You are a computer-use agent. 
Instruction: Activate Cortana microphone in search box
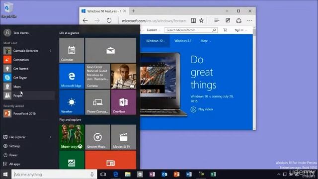tap(92, 174)
